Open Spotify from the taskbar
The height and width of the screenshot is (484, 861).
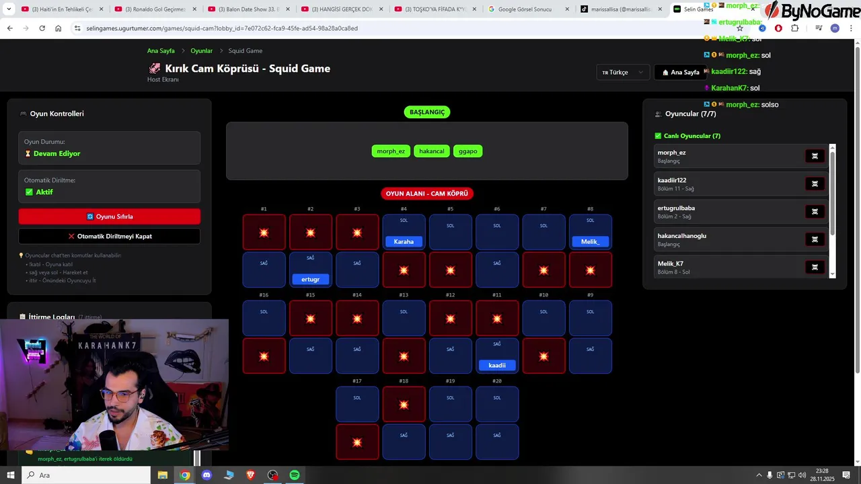point(295,475)
